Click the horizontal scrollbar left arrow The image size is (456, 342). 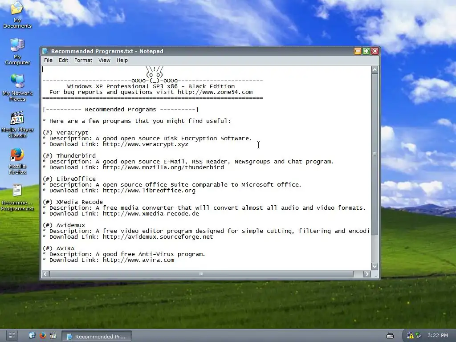[x=46, y=274]
